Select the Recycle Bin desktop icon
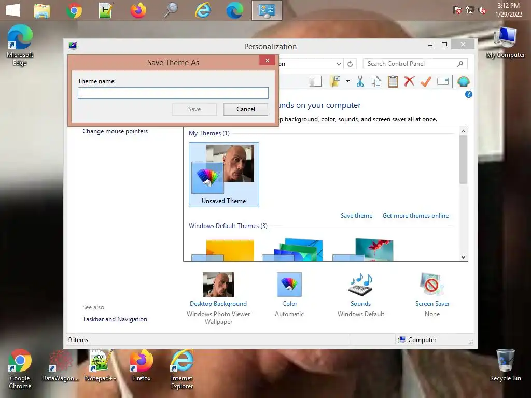 click(x=505, y=365)
